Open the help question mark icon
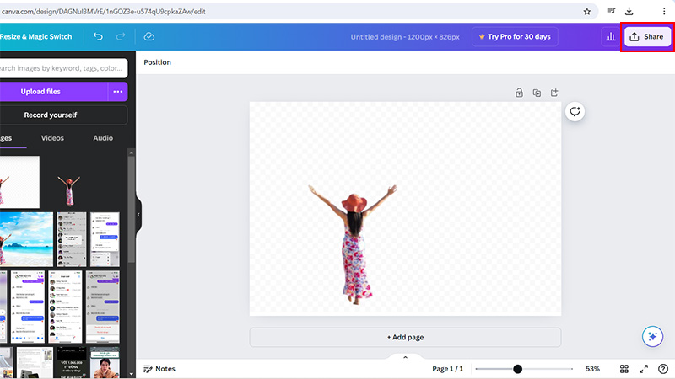 (663, 369)
